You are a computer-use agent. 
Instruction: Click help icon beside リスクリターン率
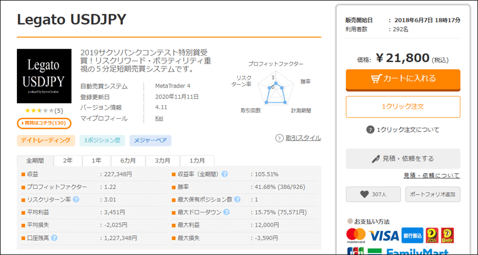click(x=76, y=199)
